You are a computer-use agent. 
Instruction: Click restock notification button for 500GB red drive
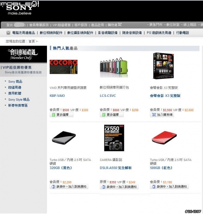click(x=169, y=187)
